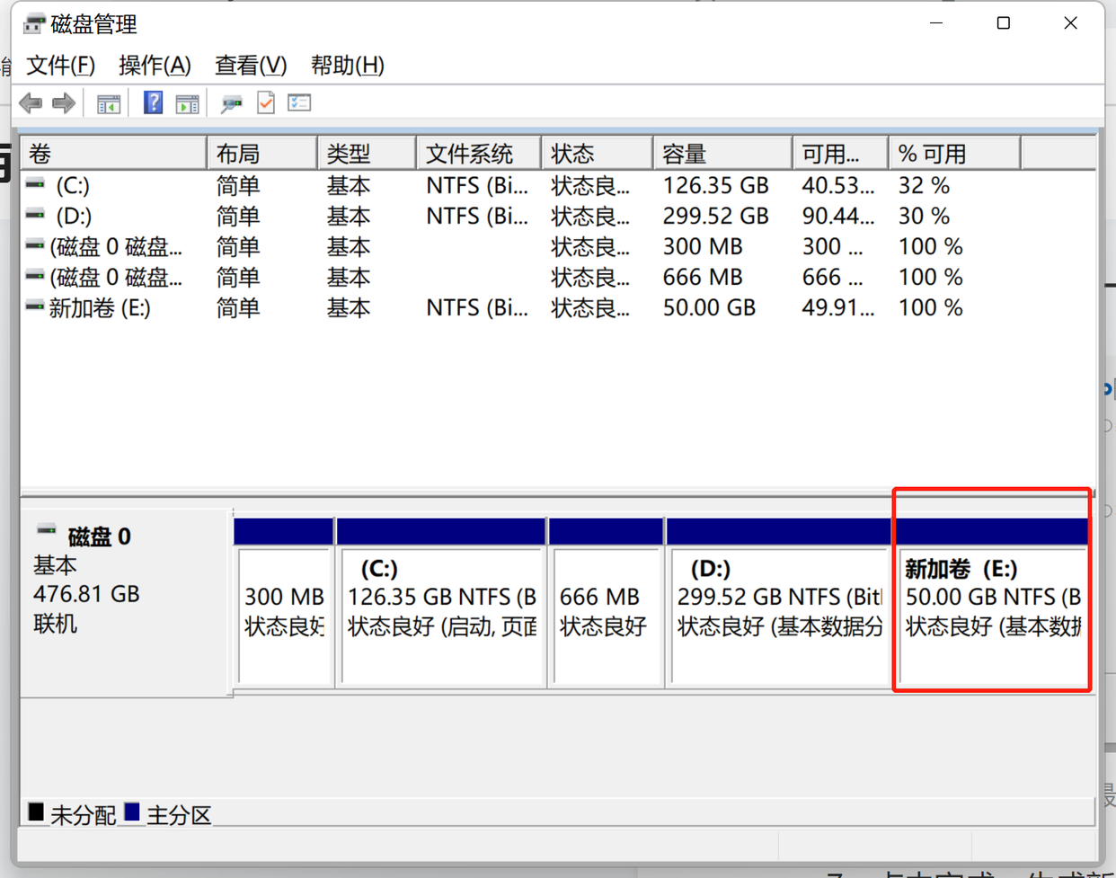This screenshot has width=1116, height=878.
Task: Sort by the 文件系统 column header
Action: [479, 154]
